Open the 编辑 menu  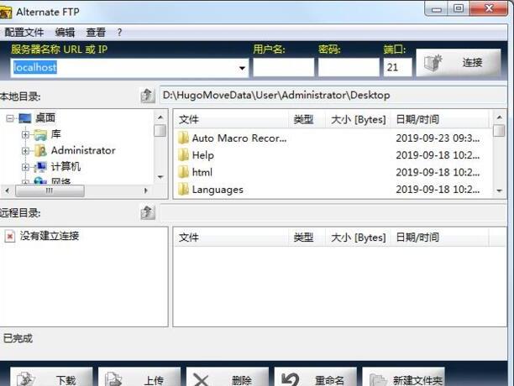point(65,33)
